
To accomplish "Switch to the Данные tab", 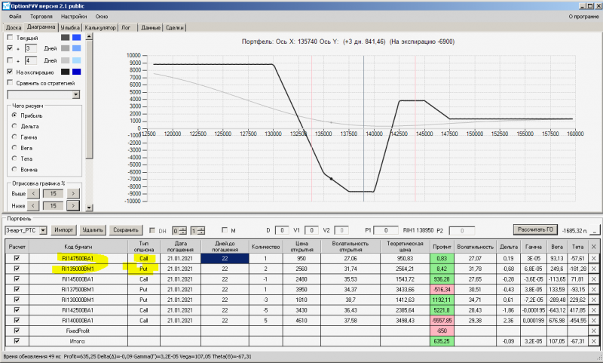I will 151,28.
